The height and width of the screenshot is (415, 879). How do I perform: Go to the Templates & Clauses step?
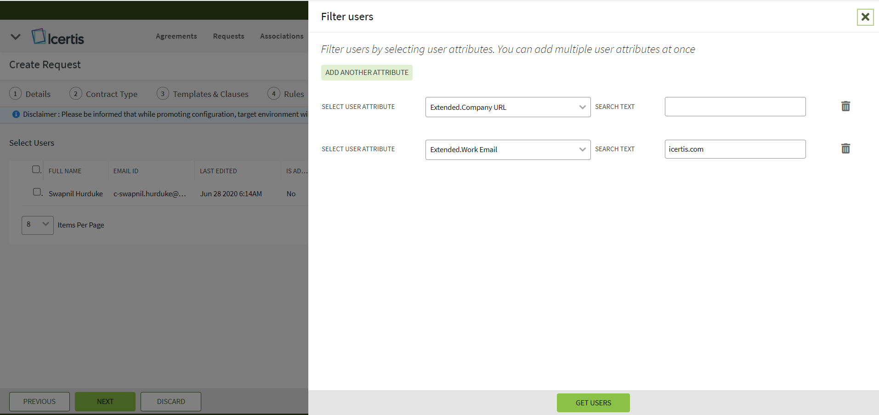click(210, 94)
